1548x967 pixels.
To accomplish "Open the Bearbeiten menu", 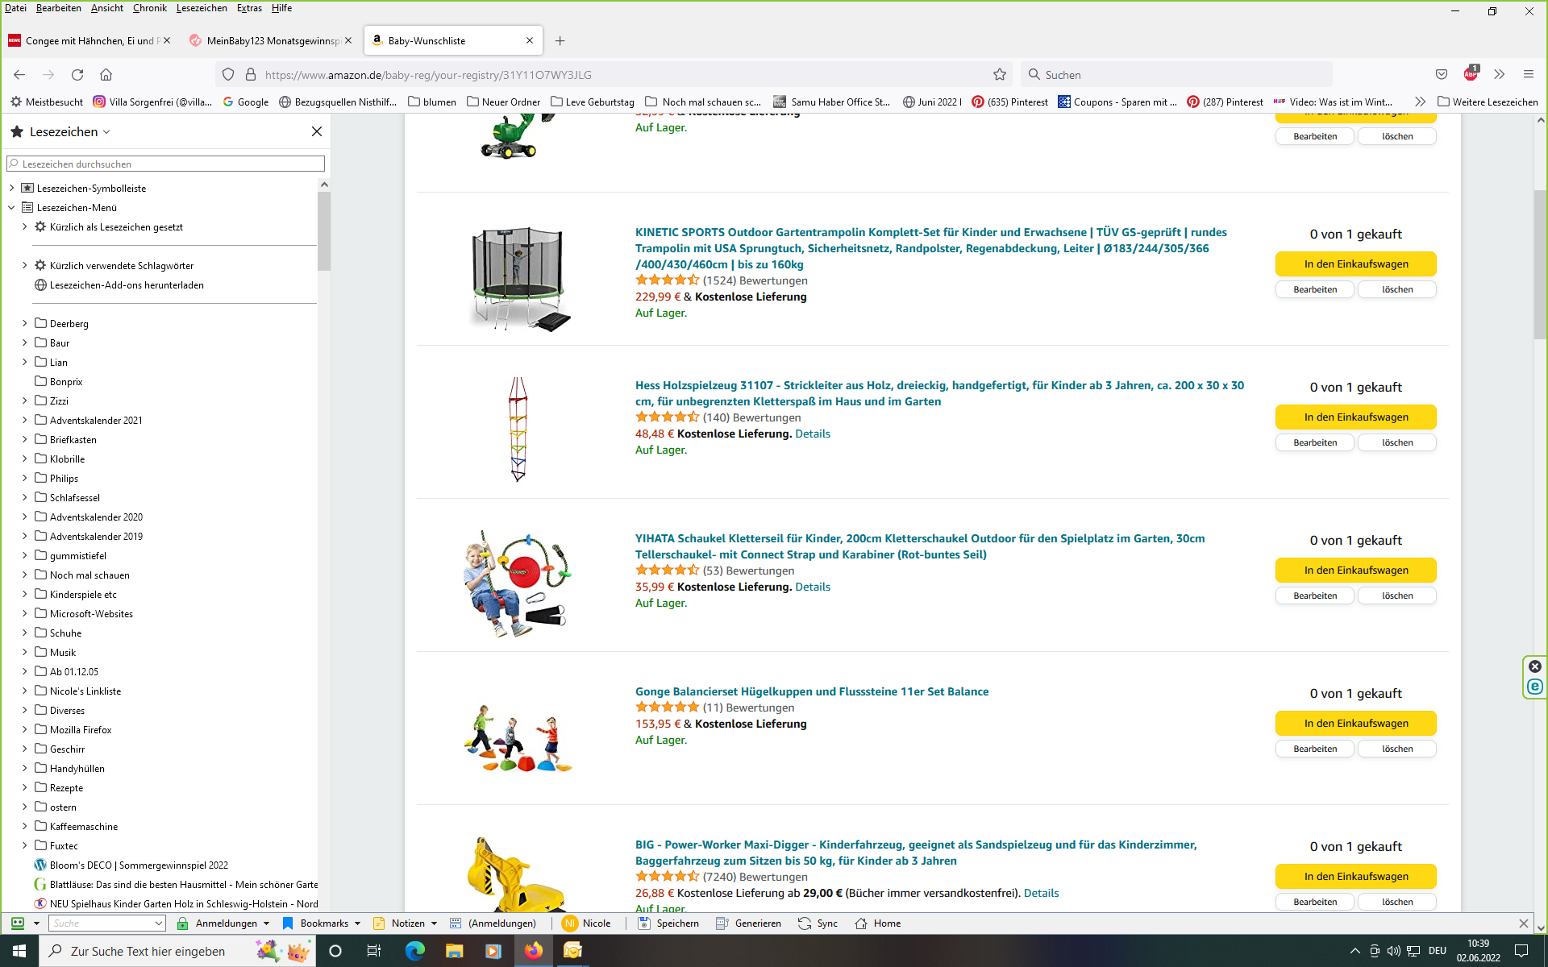I will [x=58, y=8].
